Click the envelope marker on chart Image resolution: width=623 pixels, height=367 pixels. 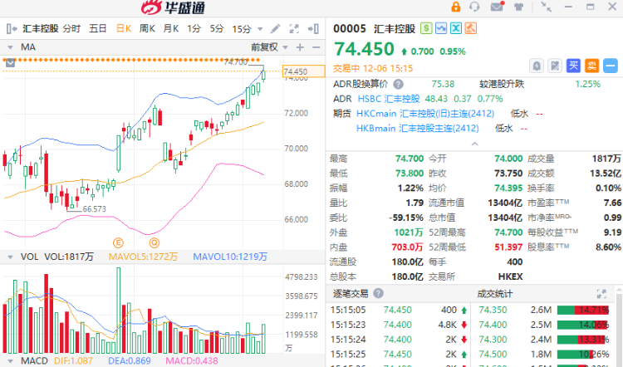tap(10, 63)
